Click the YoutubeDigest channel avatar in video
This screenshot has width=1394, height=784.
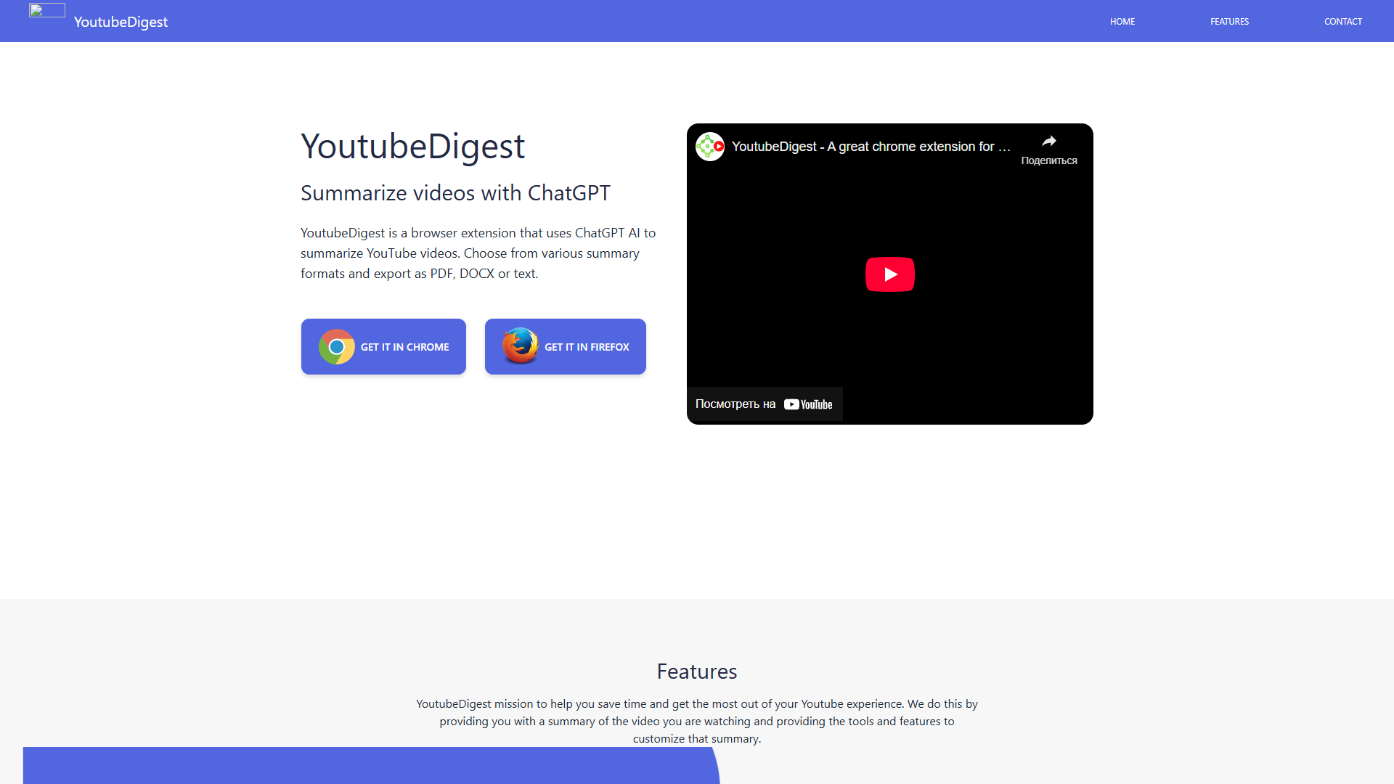click(710, 147)
